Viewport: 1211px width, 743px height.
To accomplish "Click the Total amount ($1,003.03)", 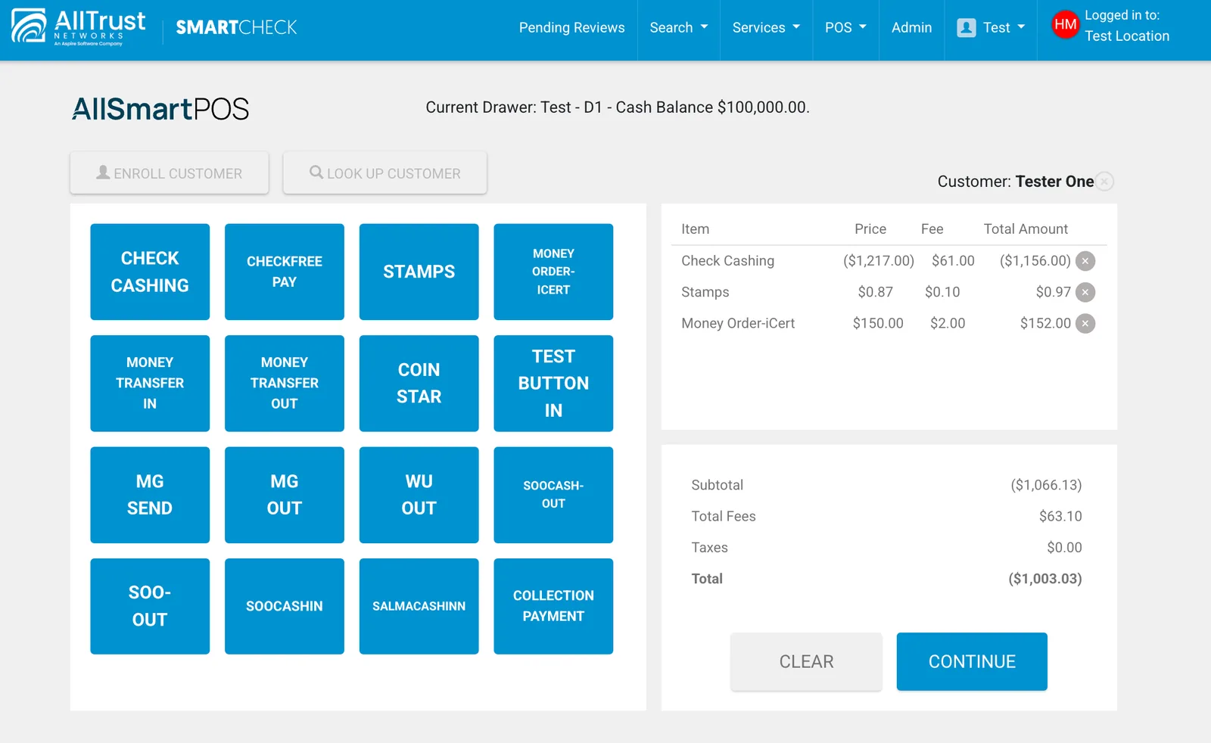I will coord(1044,579).
